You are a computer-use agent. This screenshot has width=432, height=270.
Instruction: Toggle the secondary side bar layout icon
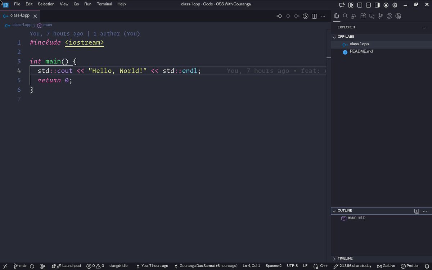[x=377, y=5]
